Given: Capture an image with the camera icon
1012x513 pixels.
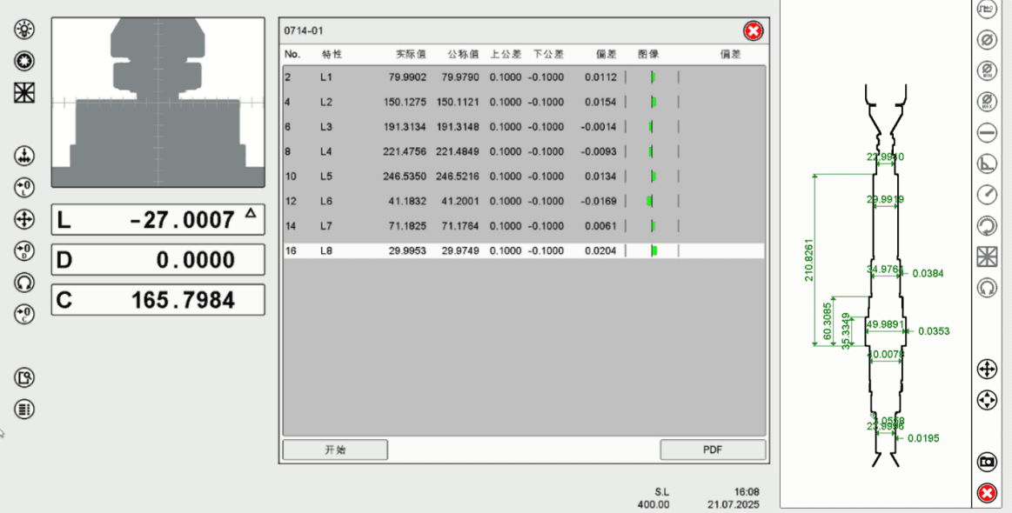Looking at the screenshot, I should (987, 462).
